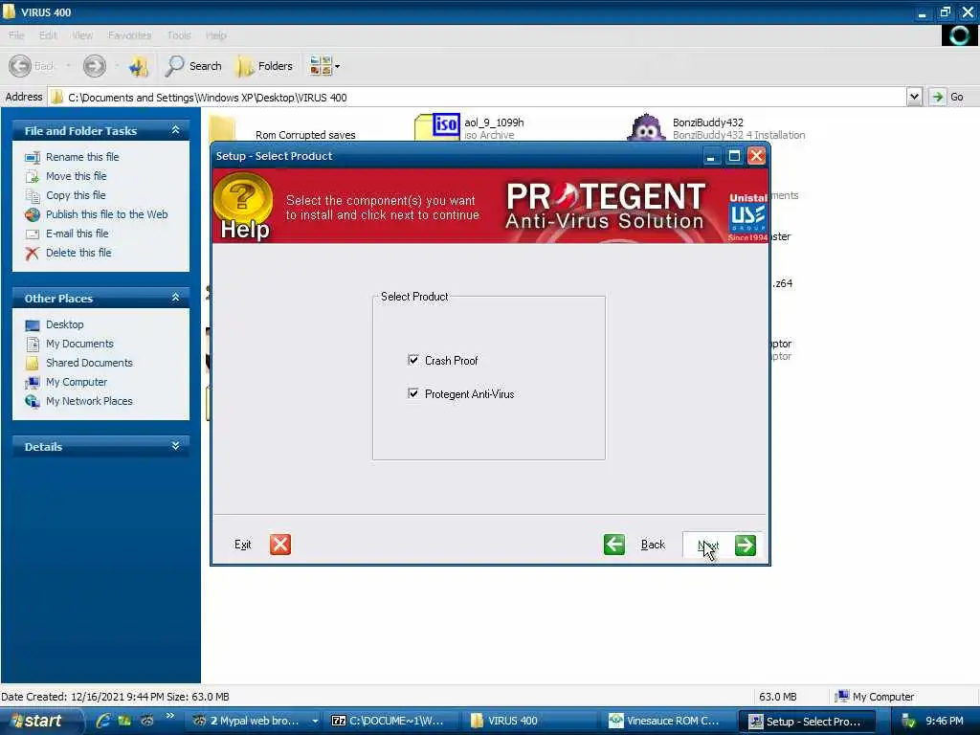Open My Documents in Other Places
The height and width of the screenshot is (735, 980).
[79, 344]
